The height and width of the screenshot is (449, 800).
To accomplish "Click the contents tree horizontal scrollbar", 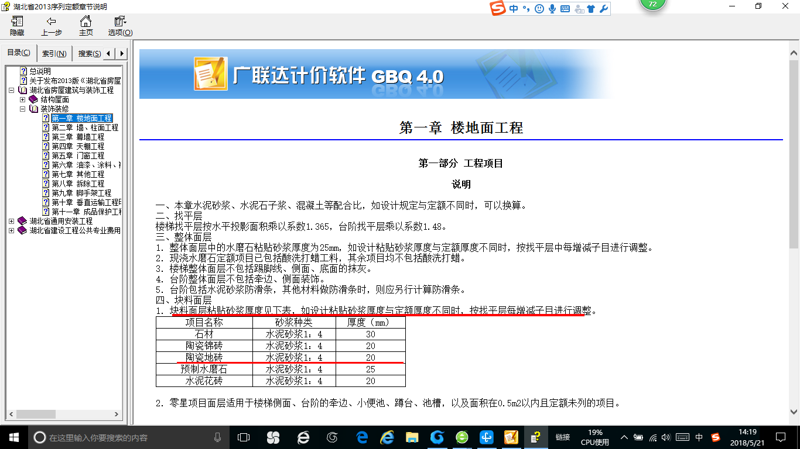I will (63, 415).
